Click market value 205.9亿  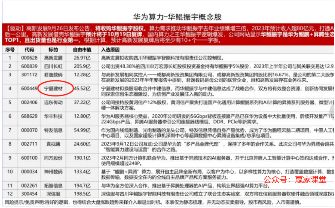82,66
